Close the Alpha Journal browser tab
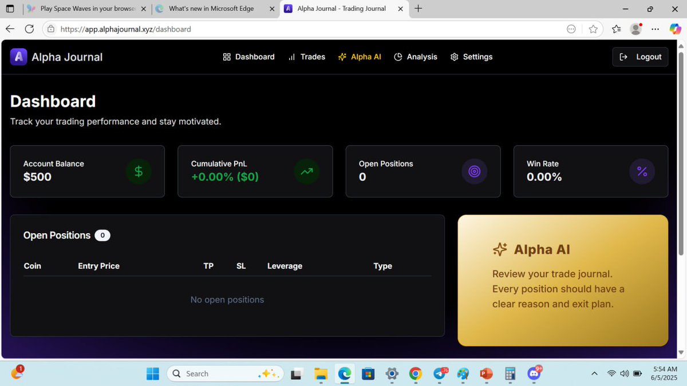 (x=399, y=9)
